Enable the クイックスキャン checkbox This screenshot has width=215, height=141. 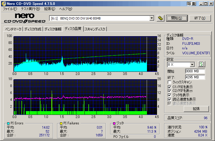coord(169,82)
